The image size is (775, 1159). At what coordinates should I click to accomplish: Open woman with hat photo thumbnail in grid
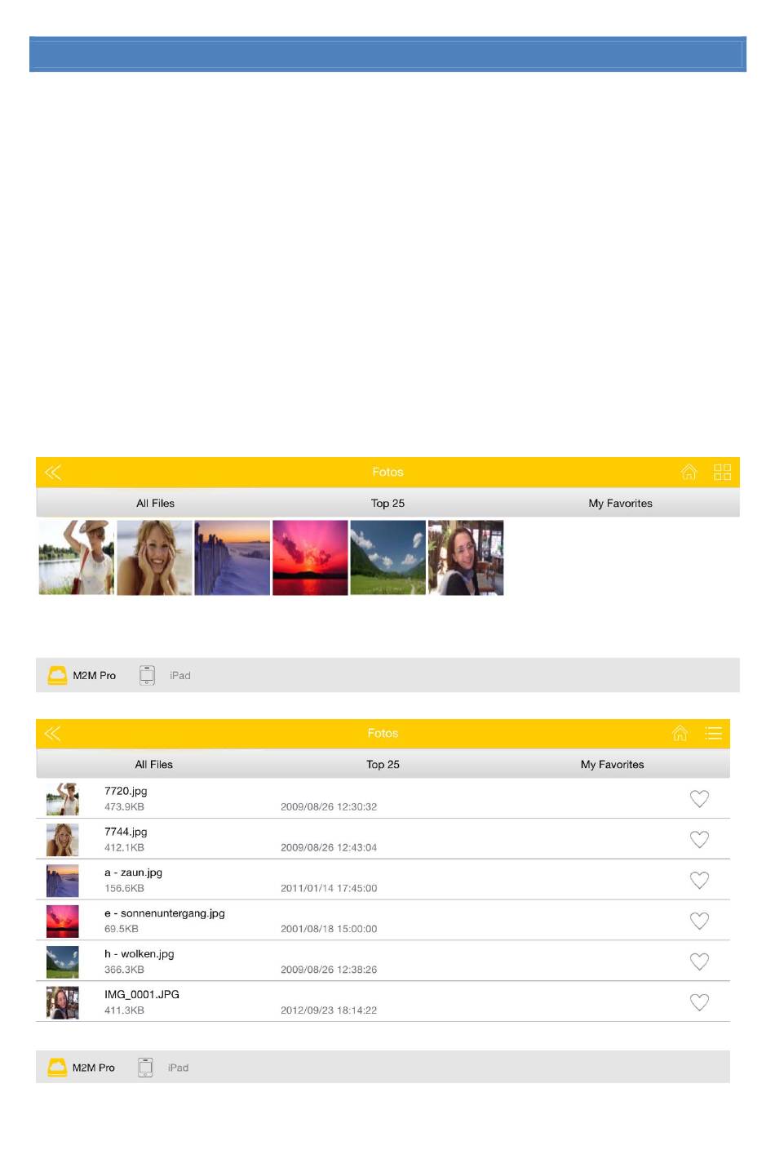click(x=76, y=557)
